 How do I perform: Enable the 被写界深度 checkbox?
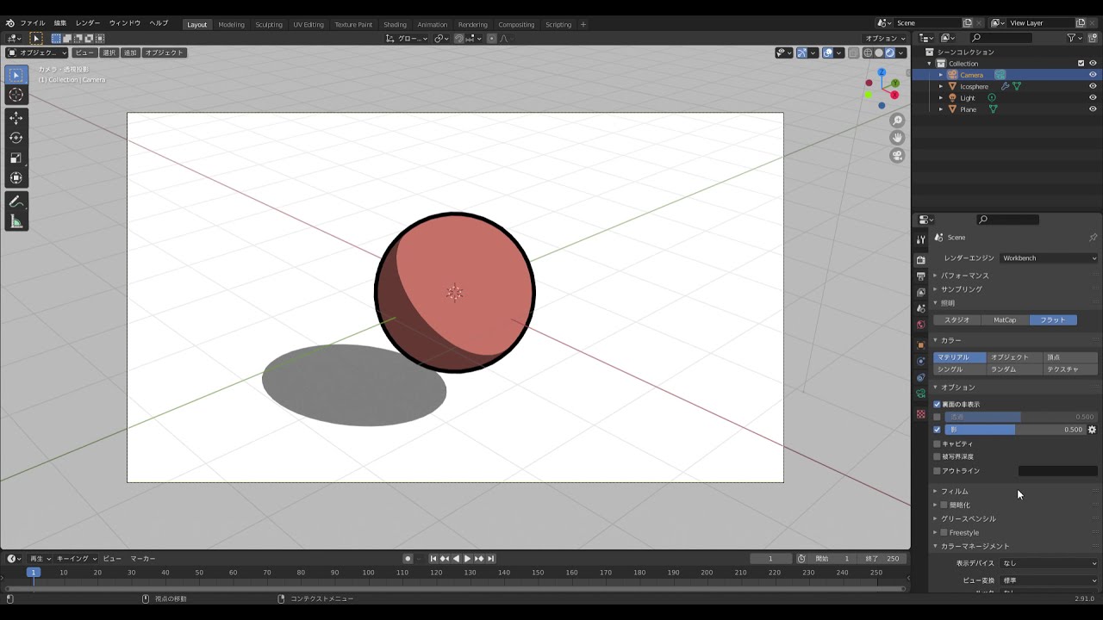[x=937, y=456]
